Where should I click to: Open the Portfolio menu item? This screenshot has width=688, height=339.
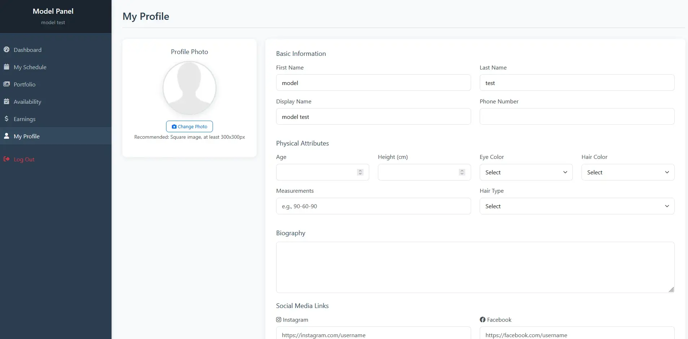(25, 84)
